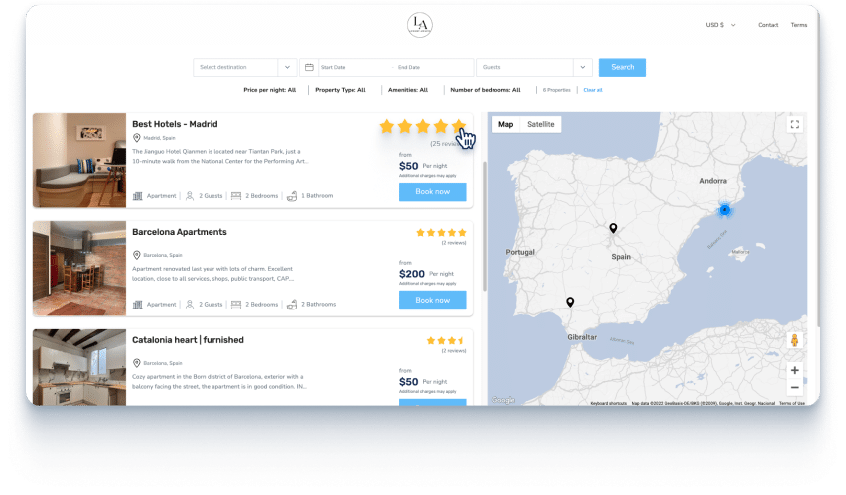The width and height of the screenshot is (846, 495).
Task: Open Barcelona Apartments listing title
Action: pyautogui.click(x=180, y=232)
